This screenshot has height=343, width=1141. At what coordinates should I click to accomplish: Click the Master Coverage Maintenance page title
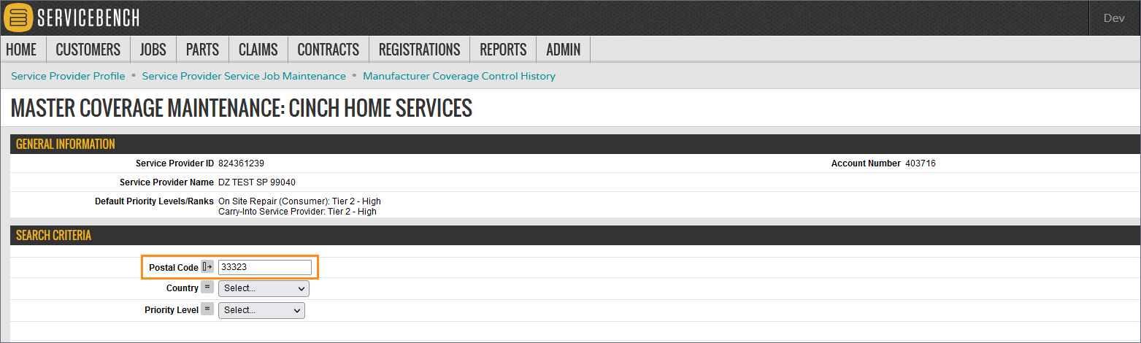click(x=242, y=108)
